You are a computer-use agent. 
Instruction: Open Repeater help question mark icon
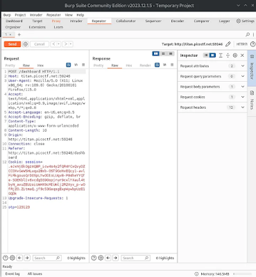click(253, 44)
